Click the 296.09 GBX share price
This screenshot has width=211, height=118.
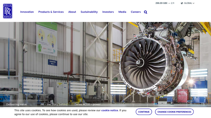tap(161, 3)
